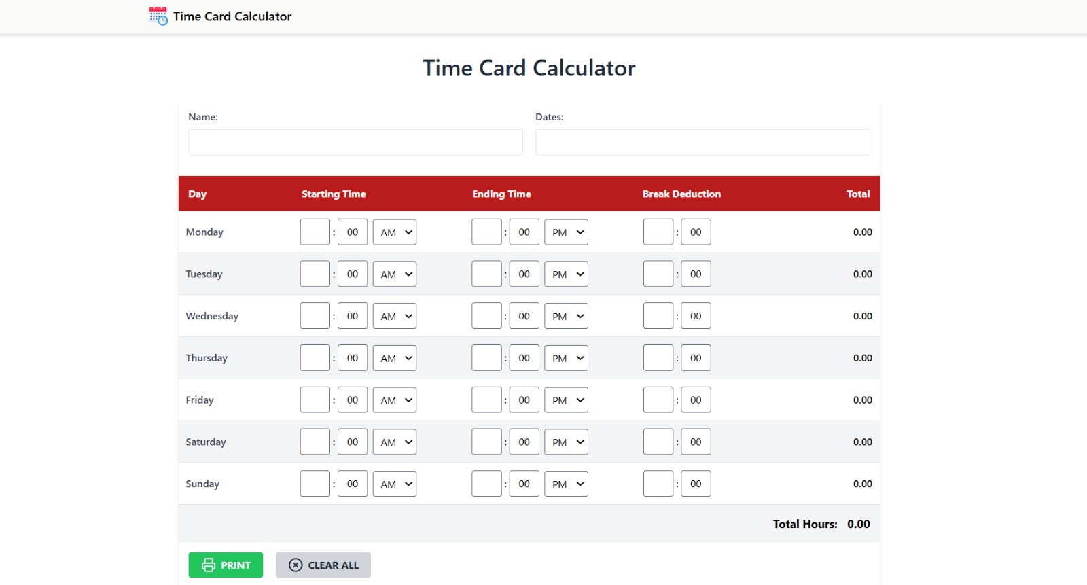Click Tuesday starting hour field
1087x585 pixels.
click(315, 274)
